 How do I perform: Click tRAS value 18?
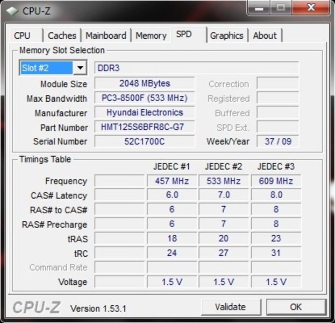click(x=172, y=238)
